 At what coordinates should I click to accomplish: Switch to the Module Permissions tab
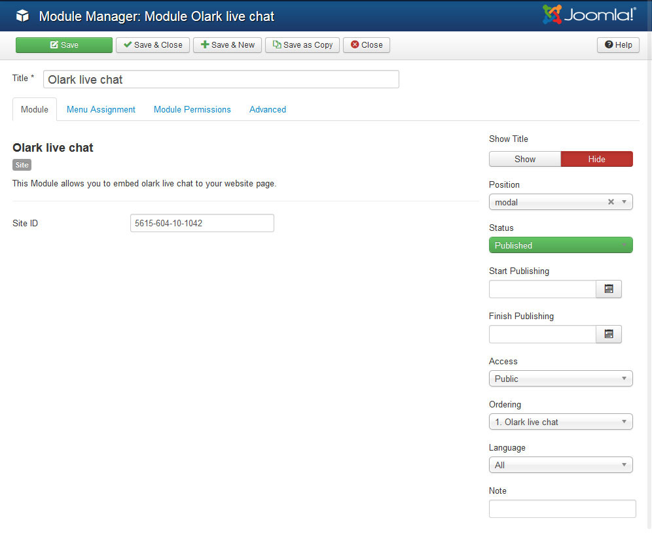coord(192,109)
